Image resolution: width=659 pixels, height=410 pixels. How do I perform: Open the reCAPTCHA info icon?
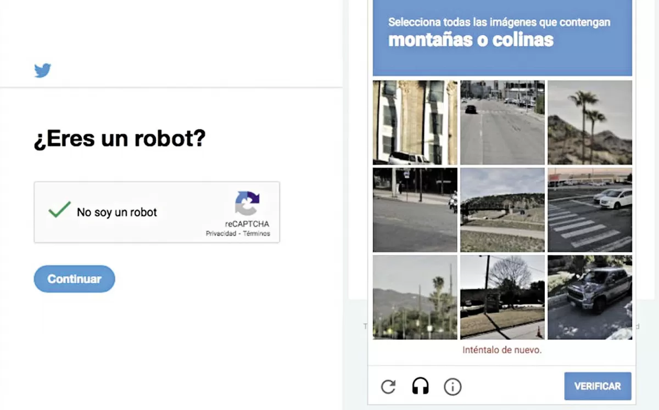pos(452,386)
